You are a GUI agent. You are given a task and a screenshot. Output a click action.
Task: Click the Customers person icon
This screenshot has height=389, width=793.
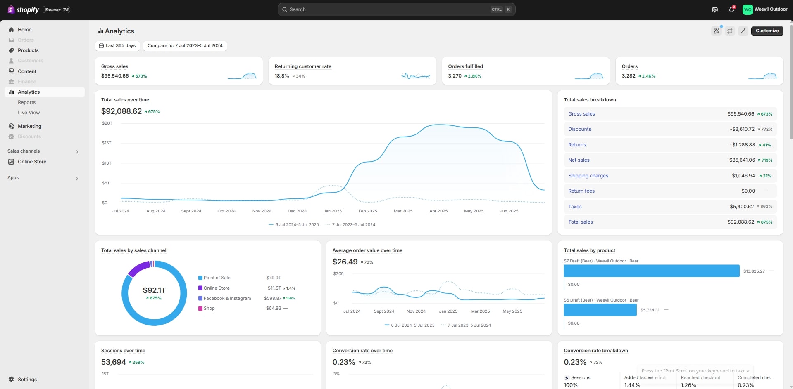[11, 61]
